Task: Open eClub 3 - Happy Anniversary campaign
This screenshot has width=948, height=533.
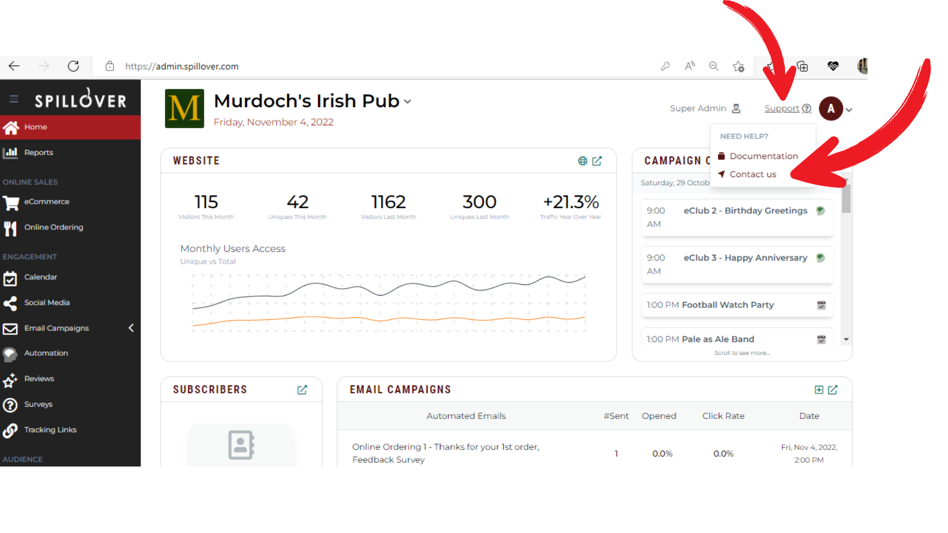Action: click(x=737, y=265)
